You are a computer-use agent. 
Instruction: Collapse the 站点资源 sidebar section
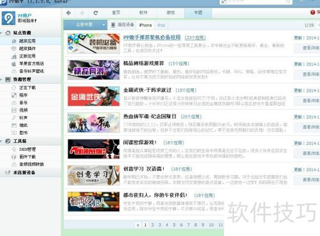tap(1, 33)
